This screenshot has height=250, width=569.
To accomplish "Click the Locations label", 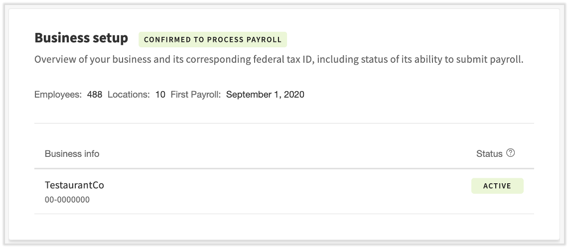I will (129, 95).
